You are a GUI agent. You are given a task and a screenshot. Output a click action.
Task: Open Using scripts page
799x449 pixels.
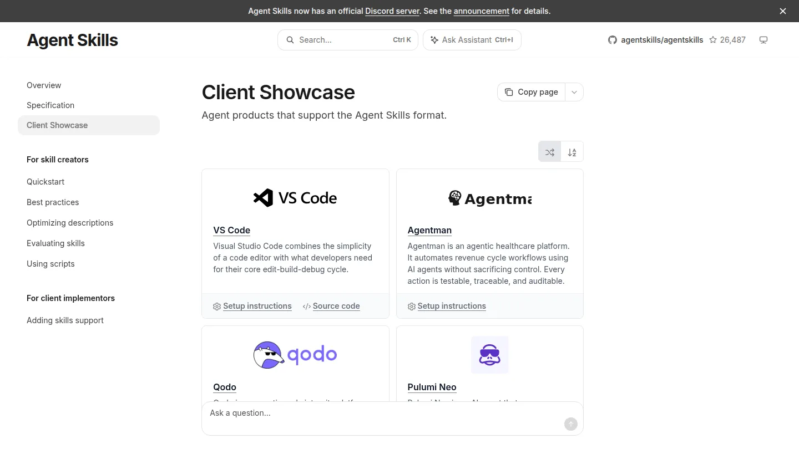click(x=50, y=264)
